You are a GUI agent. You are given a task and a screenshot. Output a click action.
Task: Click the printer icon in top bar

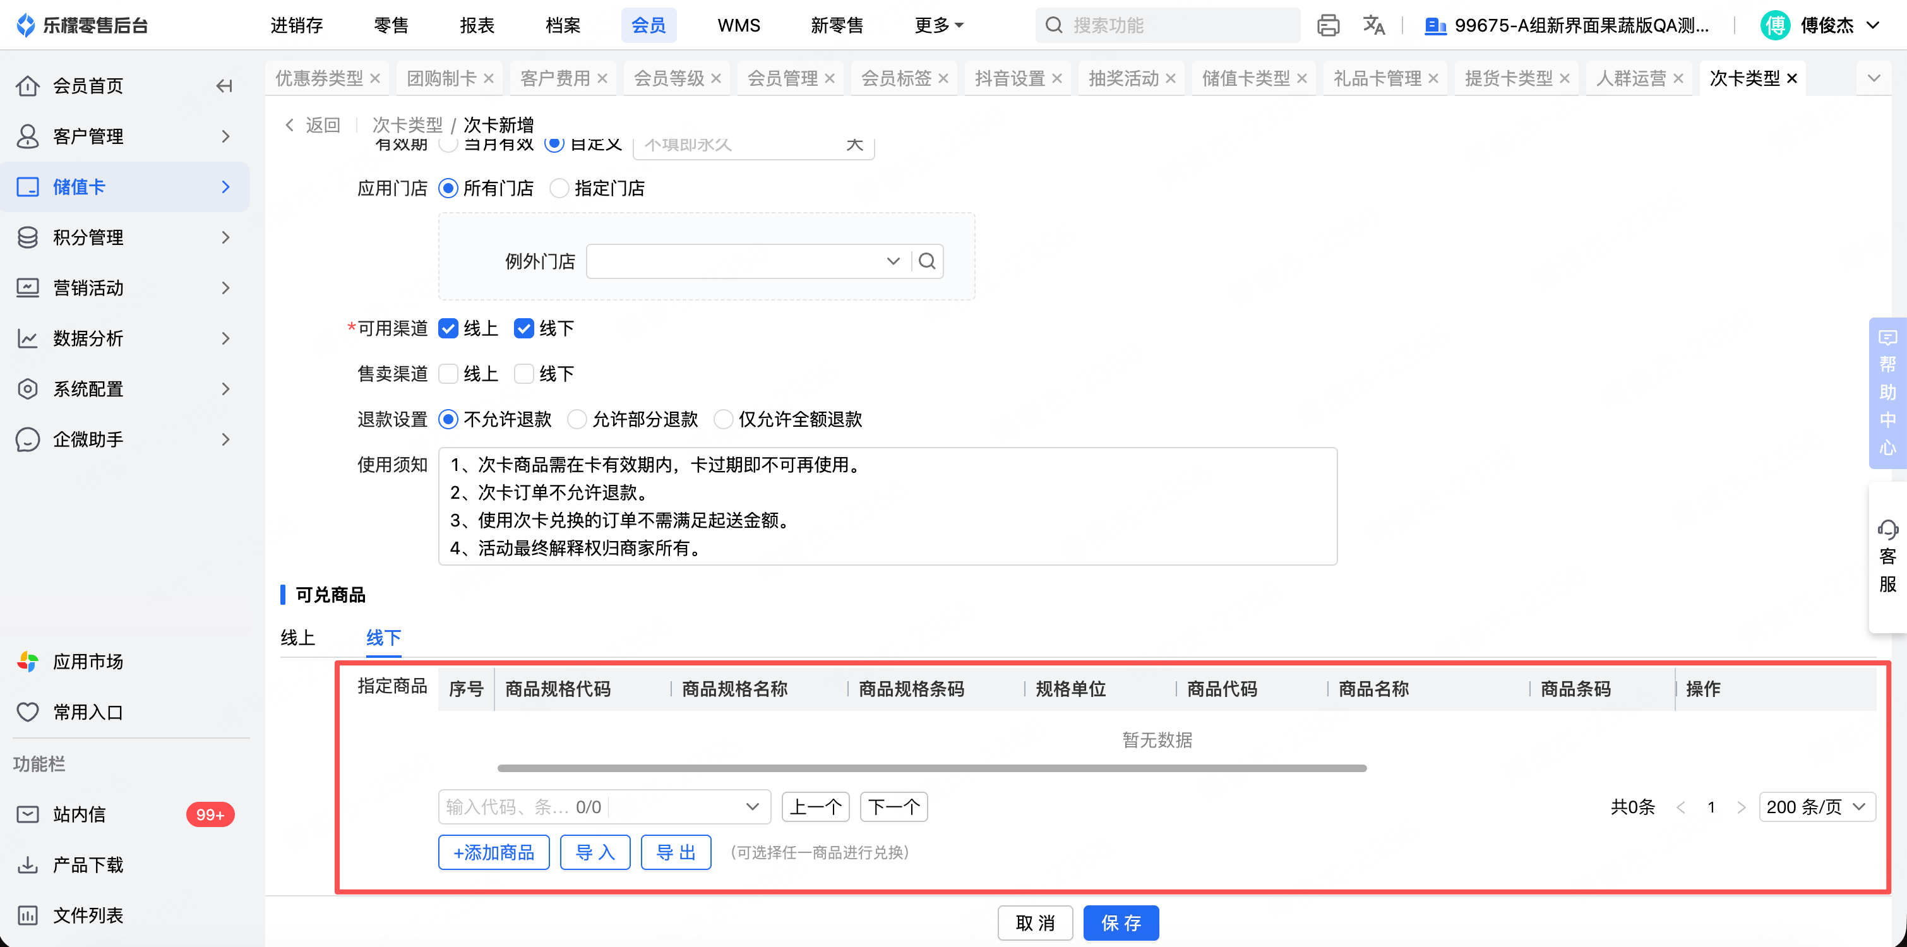coord(1328,25)
